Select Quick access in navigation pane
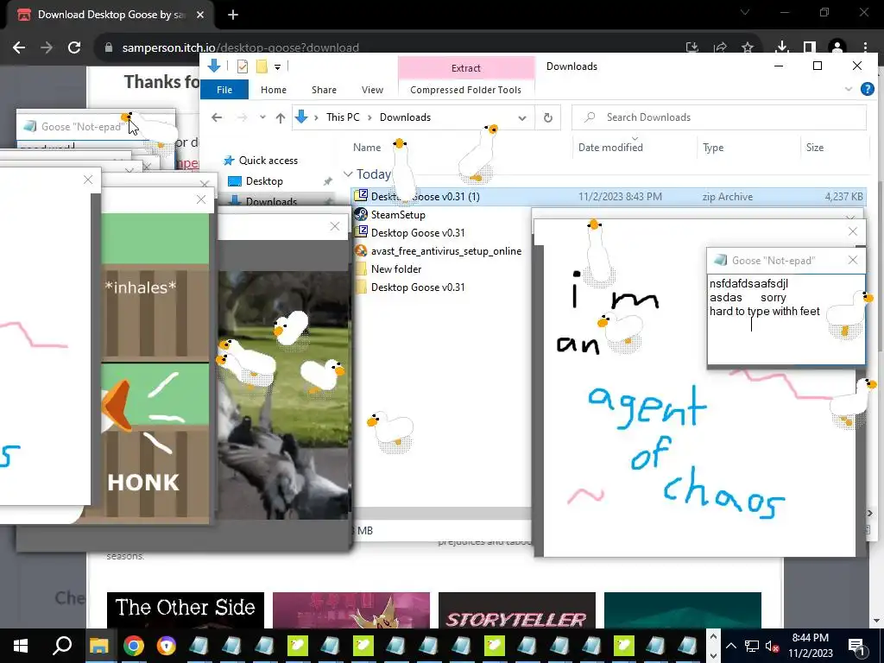This screenshot has width=884, height=663. coord(268,160)
